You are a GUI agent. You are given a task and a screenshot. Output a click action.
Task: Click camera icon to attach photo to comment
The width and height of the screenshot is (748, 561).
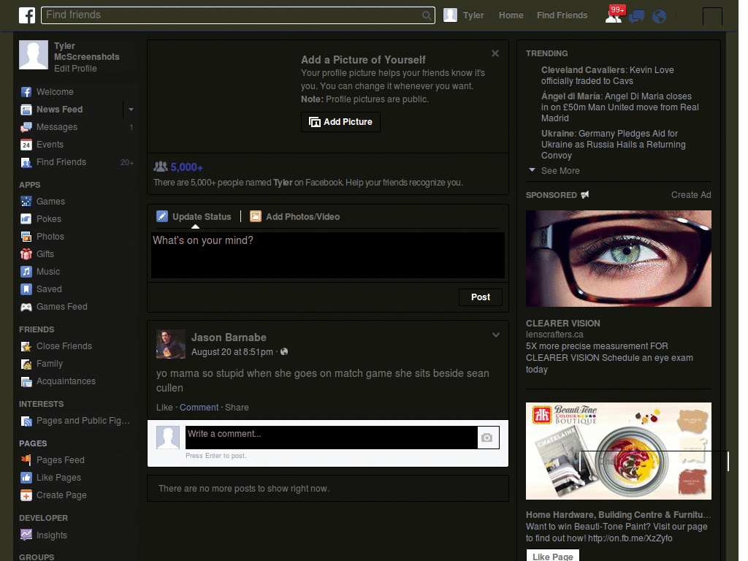click(x=487, y=438)
